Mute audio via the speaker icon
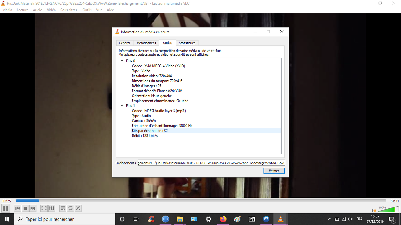The image size is (401, 225). click(x=373, y=210)
